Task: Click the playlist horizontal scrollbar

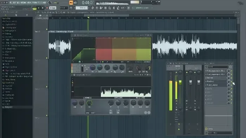Action: pyautogui.click(x=106, y=15)
